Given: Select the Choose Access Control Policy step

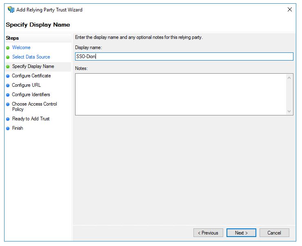Looking at the screenshot, I should pos(34,107).
